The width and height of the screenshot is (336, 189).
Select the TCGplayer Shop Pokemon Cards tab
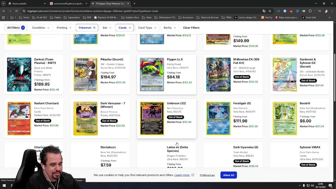click(110, 4)
